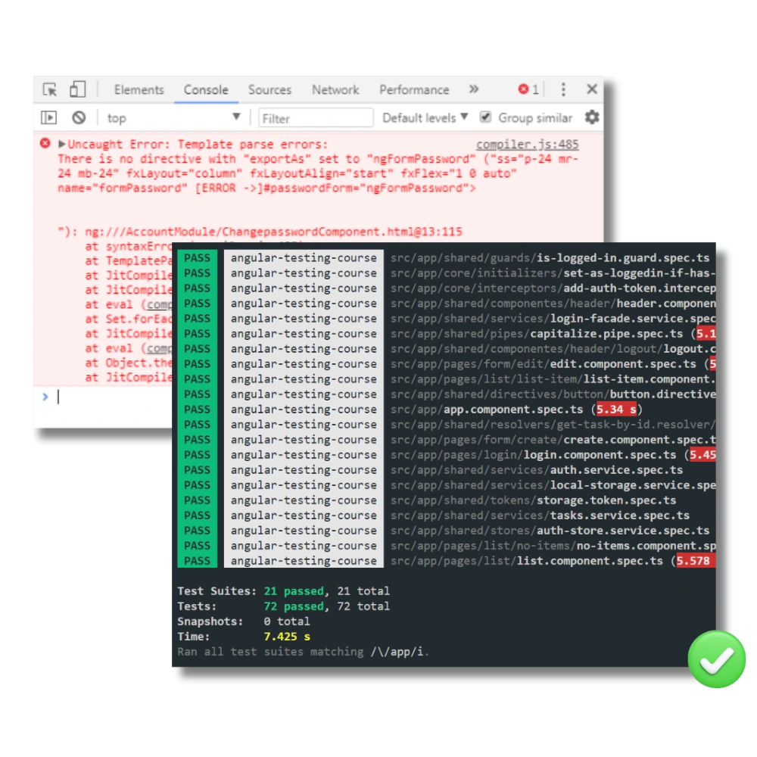
Task: Click the red error count indicator
Action: (x=528, y=89)
